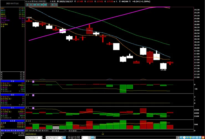This screenshot has width=205, height=139.
Task: Click the last red candlestick on the chart
Action: 170,63
